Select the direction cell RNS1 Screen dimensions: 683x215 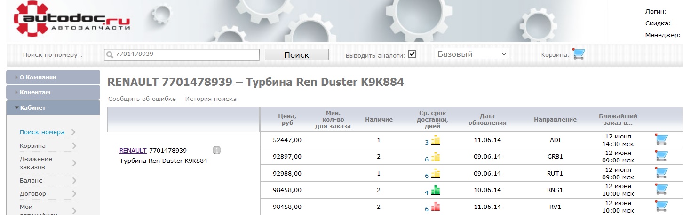(555, 190)
